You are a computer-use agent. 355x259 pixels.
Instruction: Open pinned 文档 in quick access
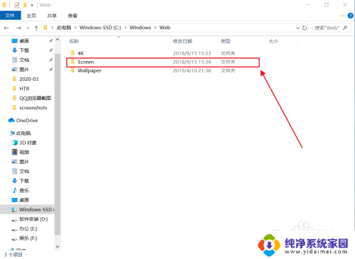pos(24,60)
